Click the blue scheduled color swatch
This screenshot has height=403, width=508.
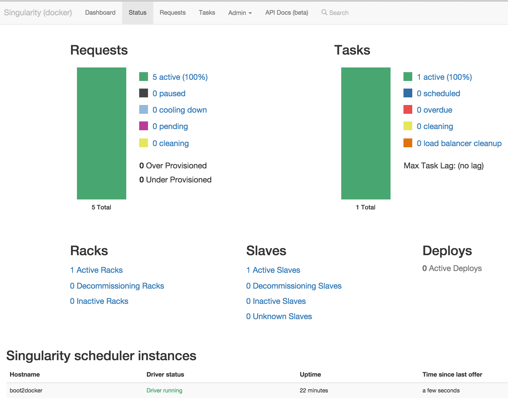408,93
